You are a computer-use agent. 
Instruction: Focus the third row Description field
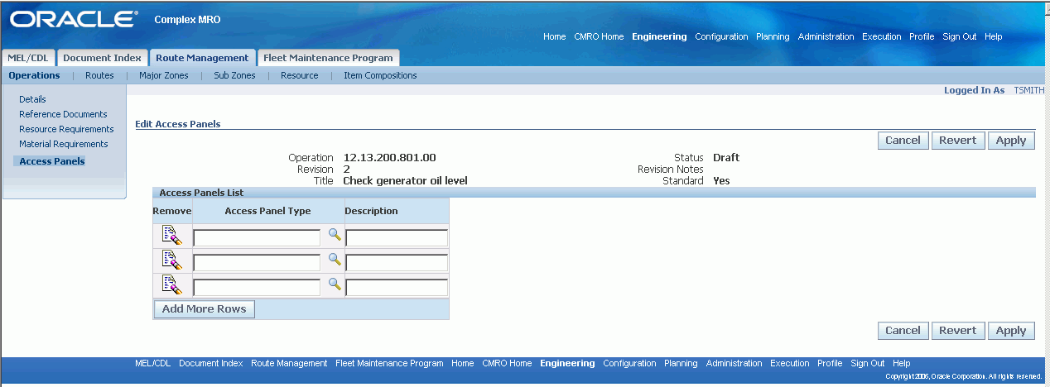tap(397, 288)
